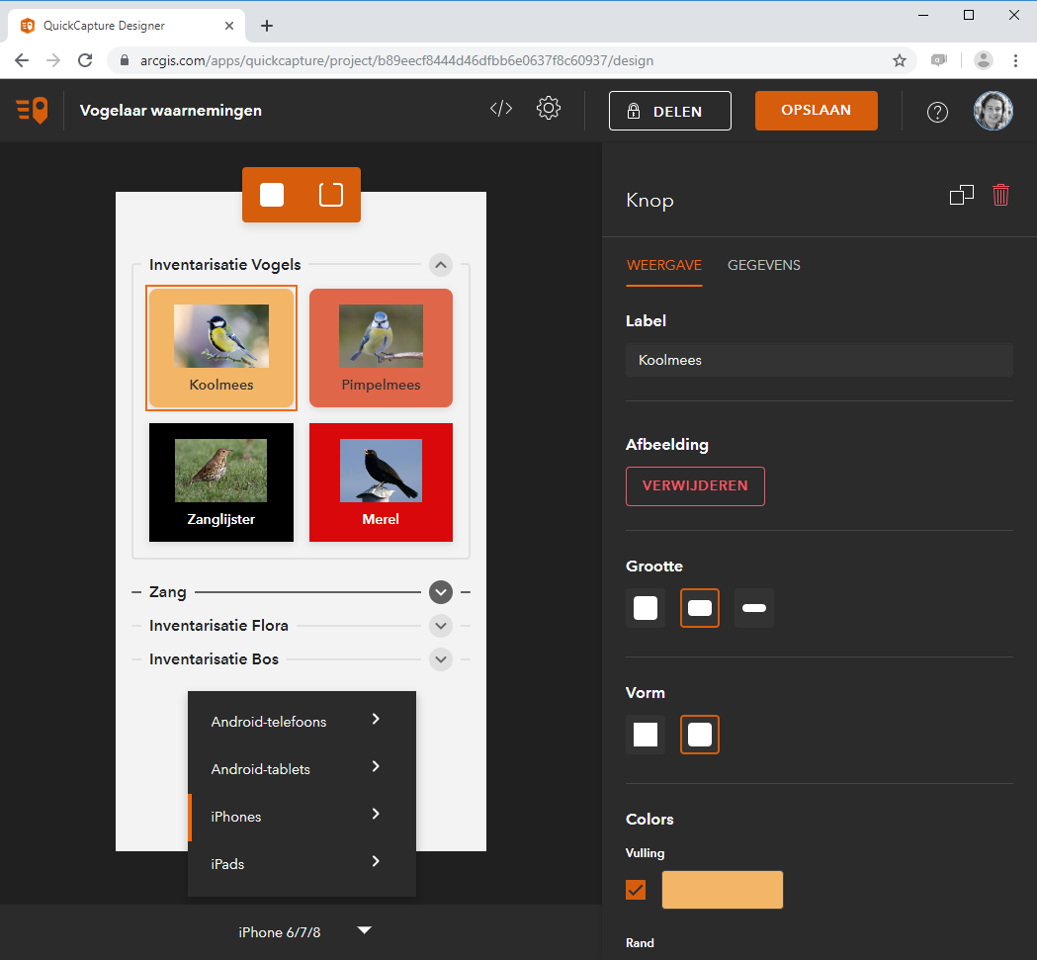1037x960 pixels.
Task: Delete the selected button with trash icon
Action: pos(1000,195)
